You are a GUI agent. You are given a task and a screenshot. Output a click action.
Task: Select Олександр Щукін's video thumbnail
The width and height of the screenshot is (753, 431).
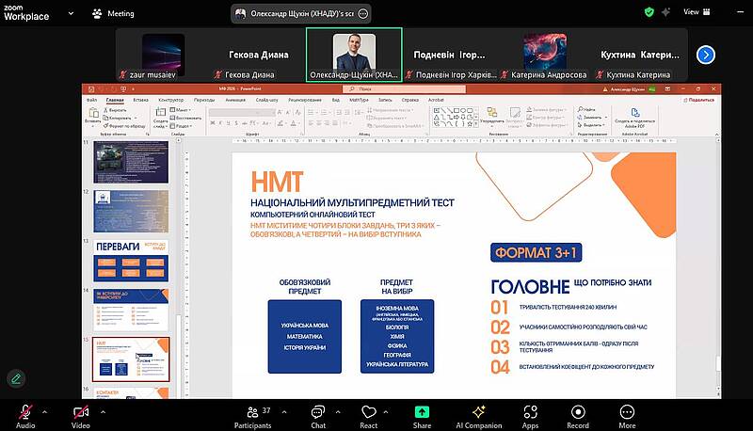tap(354, 55)
